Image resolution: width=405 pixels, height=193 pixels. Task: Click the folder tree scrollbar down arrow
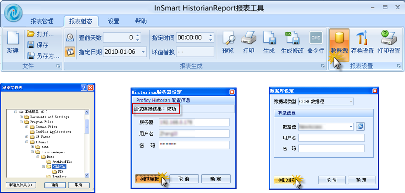point(87,175)
